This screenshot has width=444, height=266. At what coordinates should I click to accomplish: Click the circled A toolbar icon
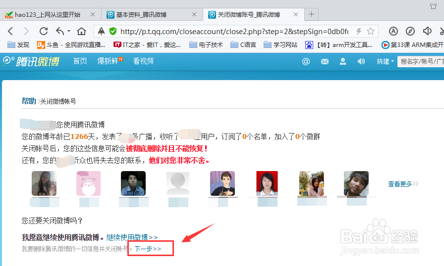[393, 31]
